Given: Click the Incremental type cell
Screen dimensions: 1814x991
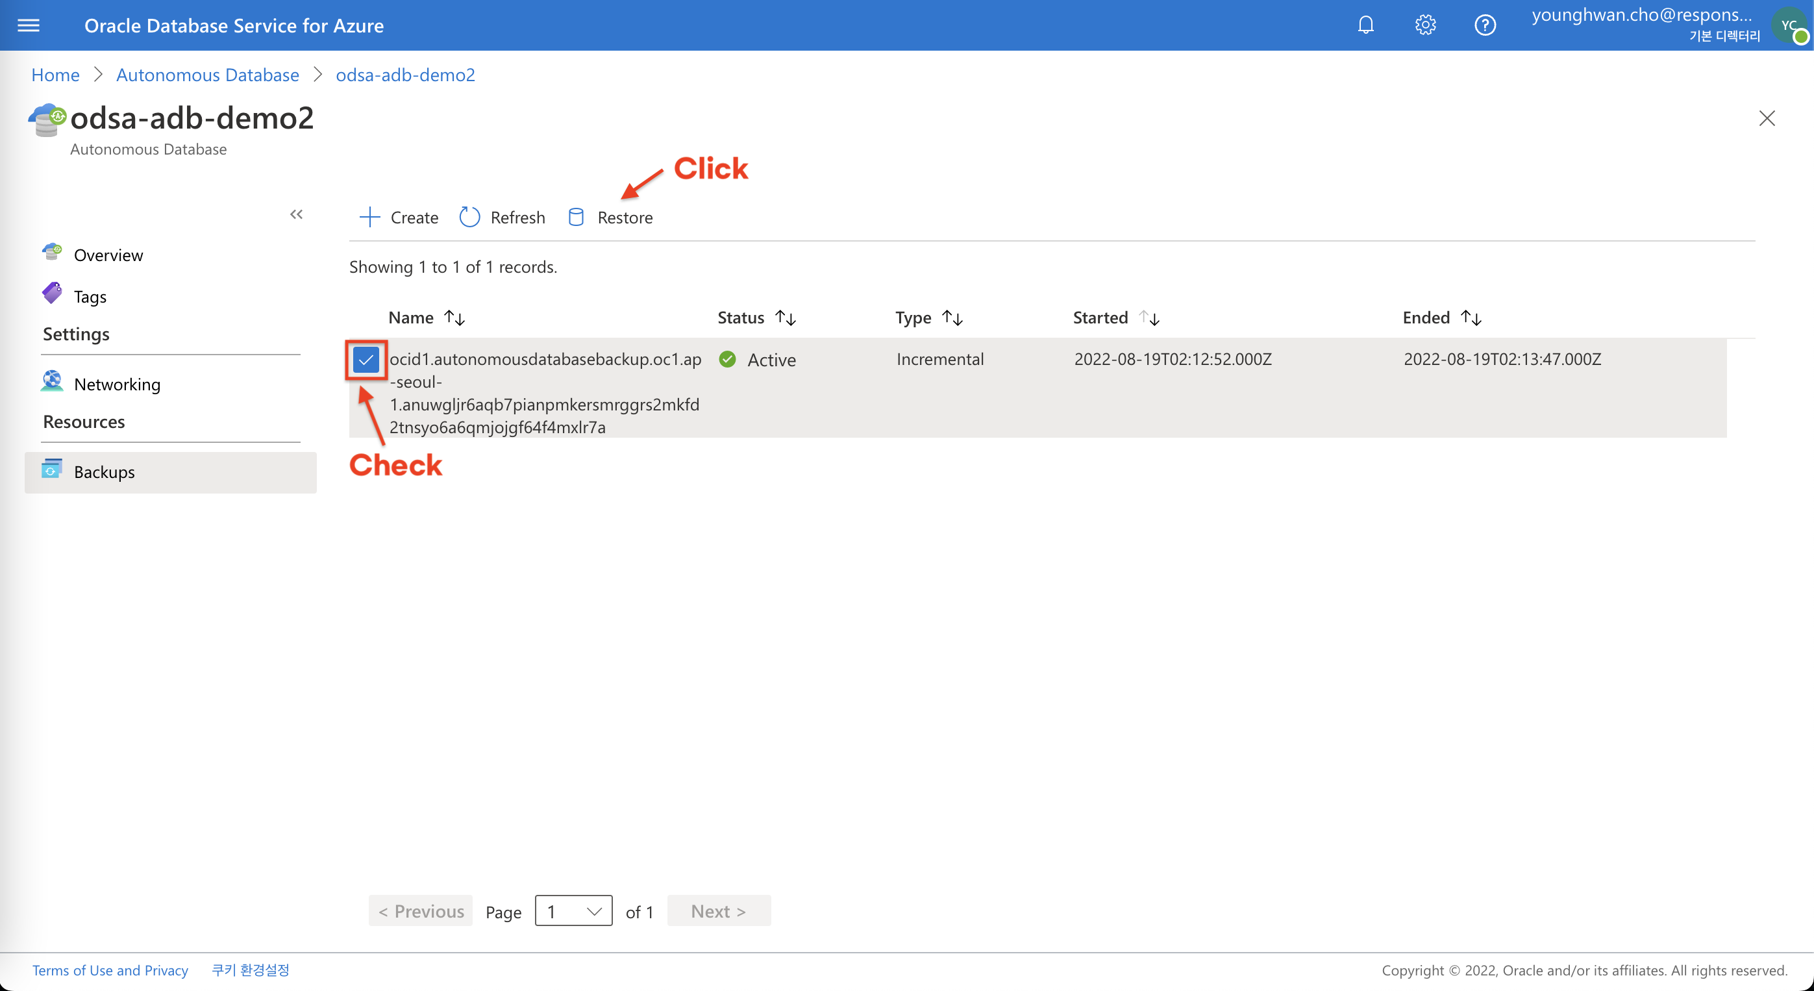Looking at the screenshot, I should [940, 359].
